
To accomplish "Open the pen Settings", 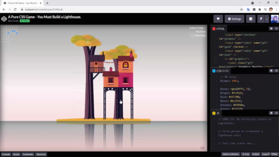I will [235, 19].
